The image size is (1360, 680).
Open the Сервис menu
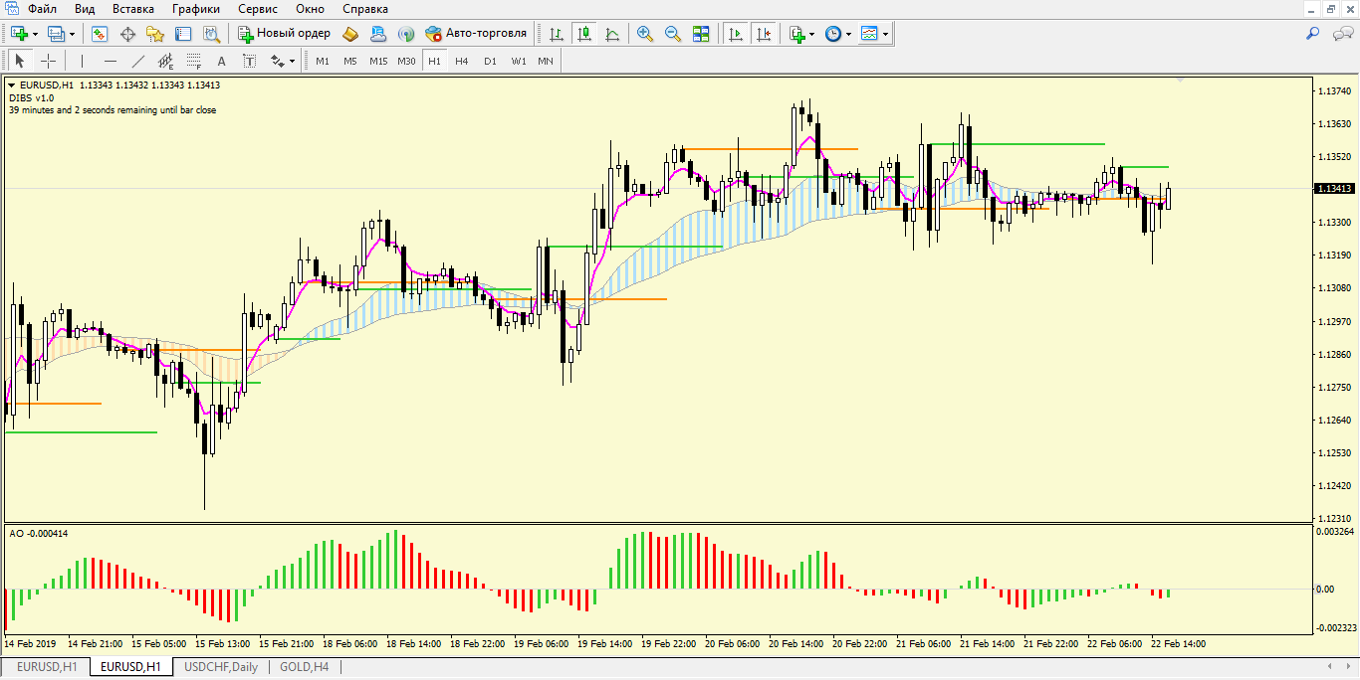257,9
